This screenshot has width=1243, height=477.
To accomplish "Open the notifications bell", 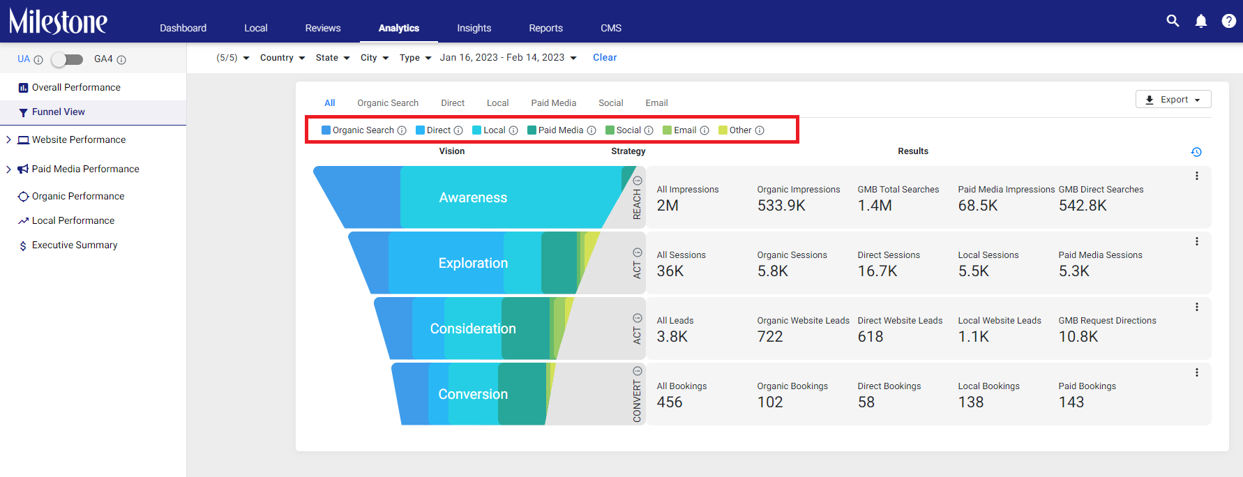I will click(x=1201, y=21).
